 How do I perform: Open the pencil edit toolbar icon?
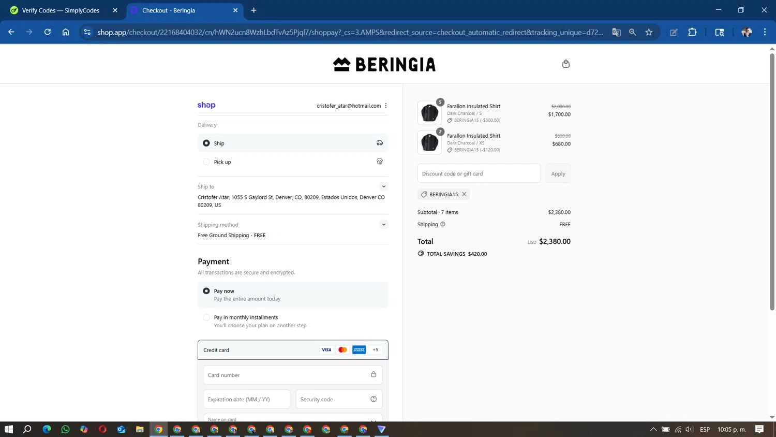pos(674,32)
